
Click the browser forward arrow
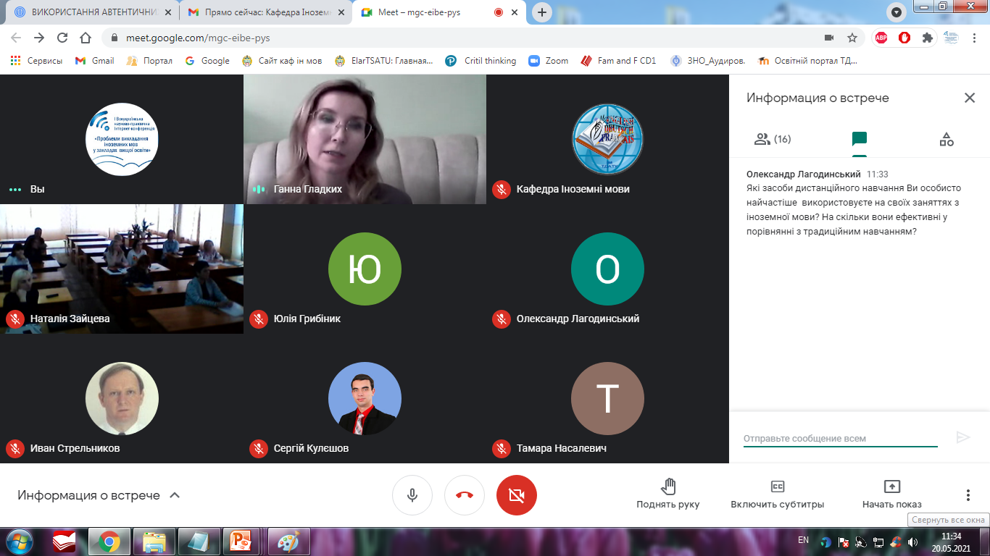[39, 38]
